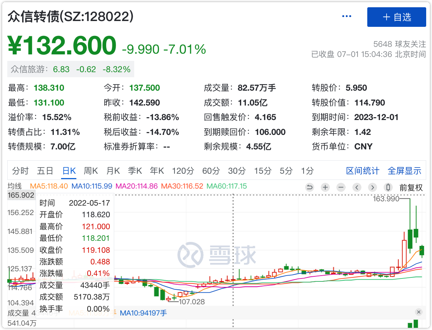The height and width of the screenshot is (330, 432).
Task: Toggle the MA60 moving average line
Action: click(x=227, y=186)
